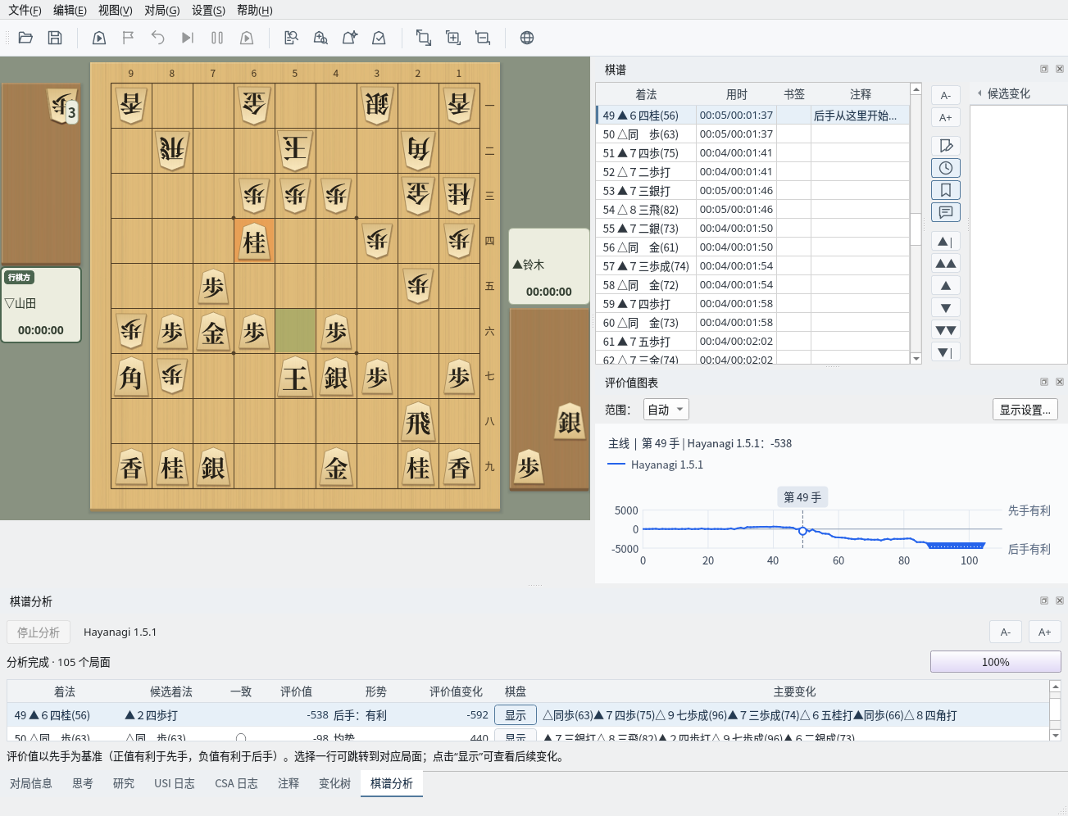Click the board rotate icon in the toolbar
Viewport: 1068px width, 816px height.
[x=424, y=38]
